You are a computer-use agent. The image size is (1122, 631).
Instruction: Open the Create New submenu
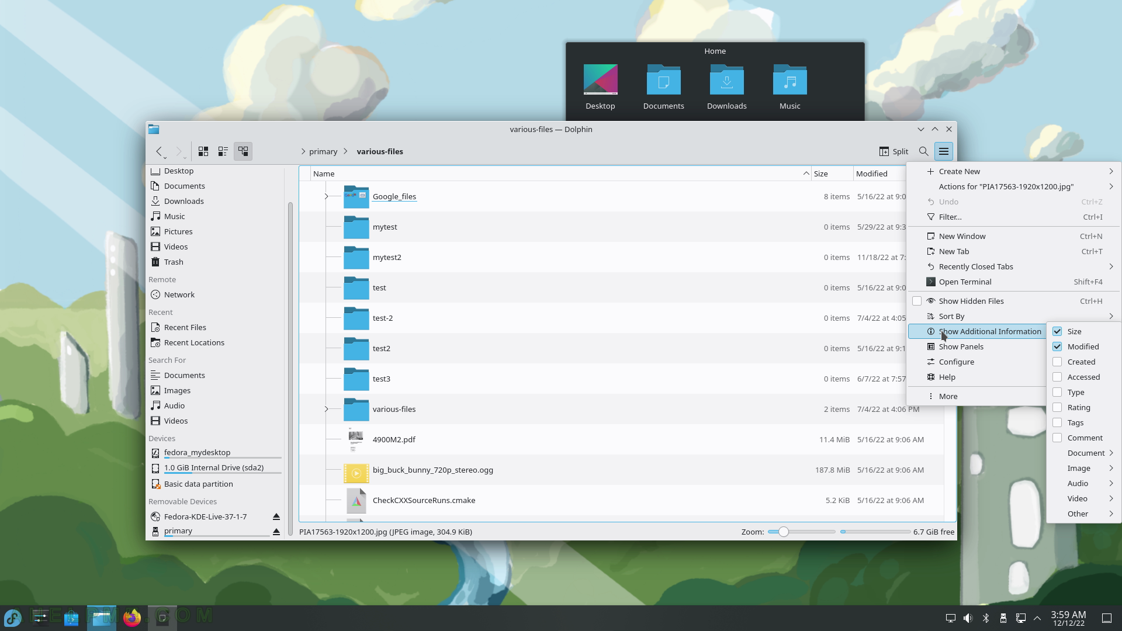click(1014, 171)
